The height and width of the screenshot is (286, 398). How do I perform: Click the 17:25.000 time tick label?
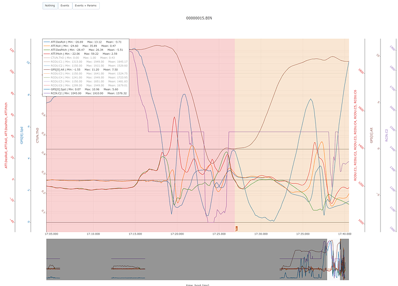[x=219, y=234]
